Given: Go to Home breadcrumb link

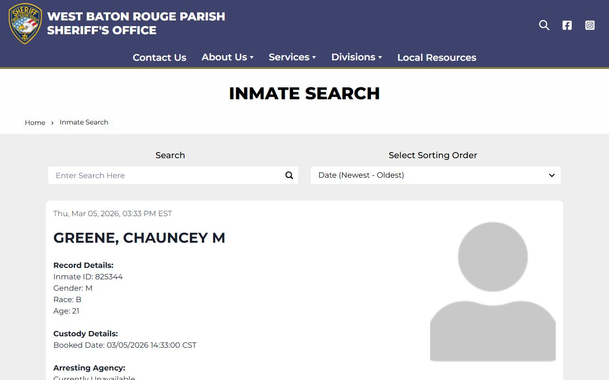Looking at the screenshot, I should point(35,123).
